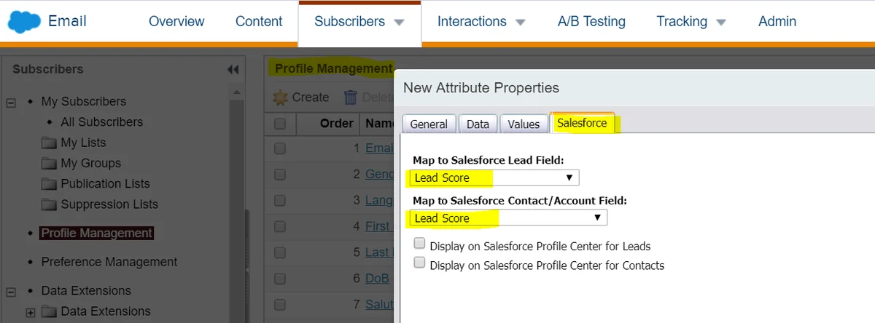Viewport: 875px width, 323px height.
Task: Check the row 5 Last checkbox
Action: (280, 252)
